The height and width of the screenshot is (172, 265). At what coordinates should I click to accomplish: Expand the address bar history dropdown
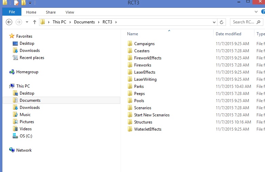point(214,22)
